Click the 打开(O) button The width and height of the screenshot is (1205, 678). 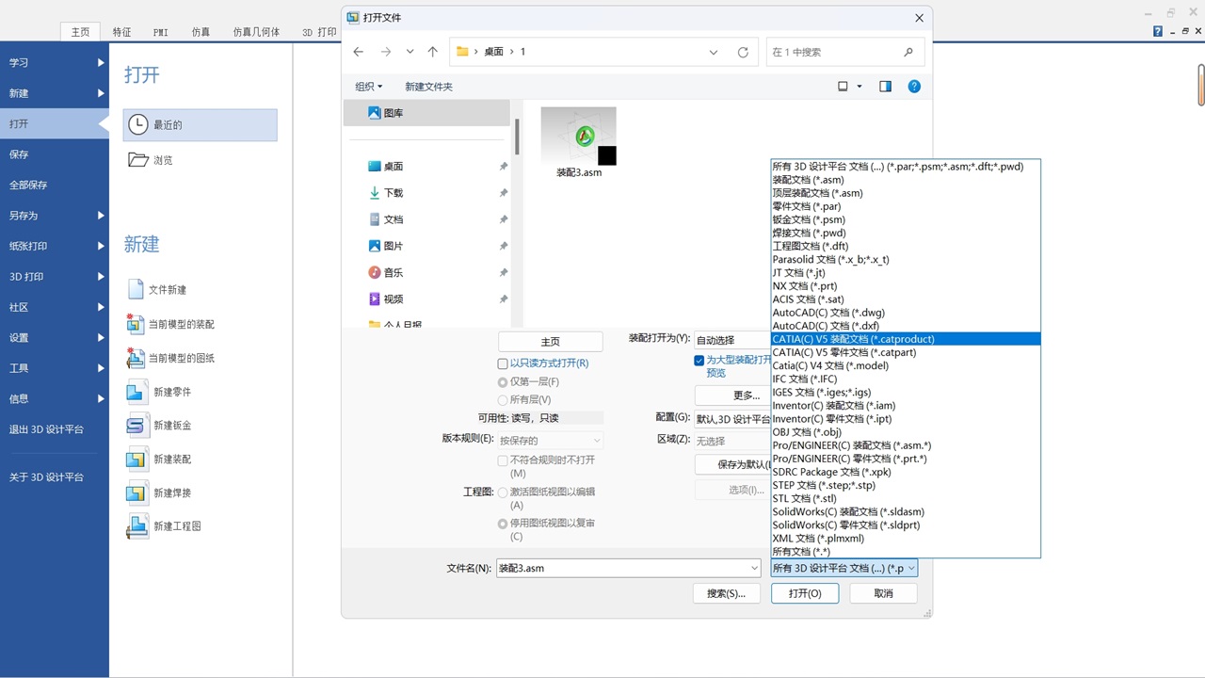[805, 594]
